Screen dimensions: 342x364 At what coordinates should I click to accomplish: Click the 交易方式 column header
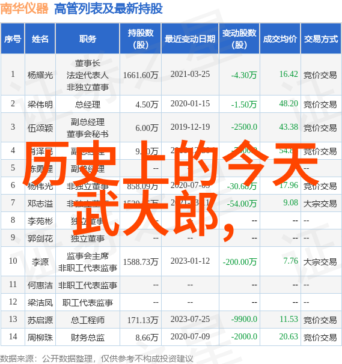[x=321, y=39]
